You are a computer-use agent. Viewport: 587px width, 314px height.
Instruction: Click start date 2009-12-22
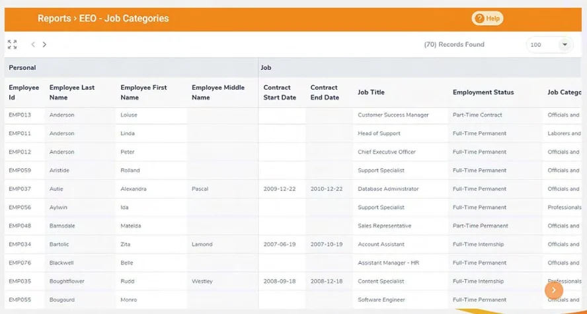280,189
